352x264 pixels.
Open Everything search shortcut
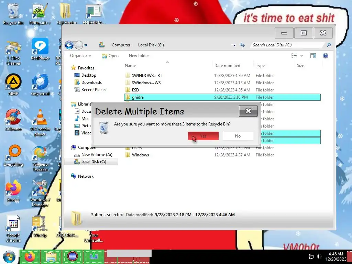(x=13, y=155)
